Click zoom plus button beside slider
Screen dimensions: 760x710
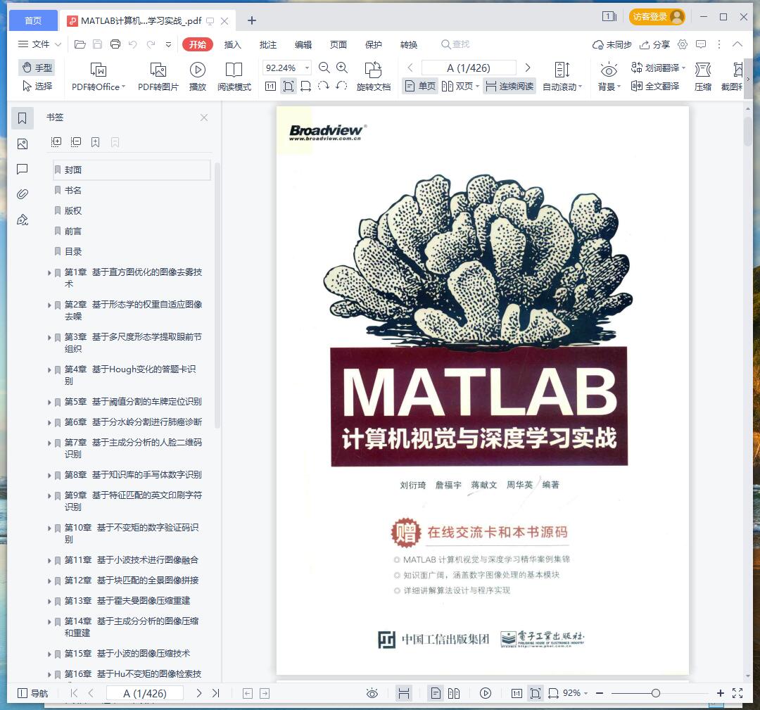pos(721,693)
